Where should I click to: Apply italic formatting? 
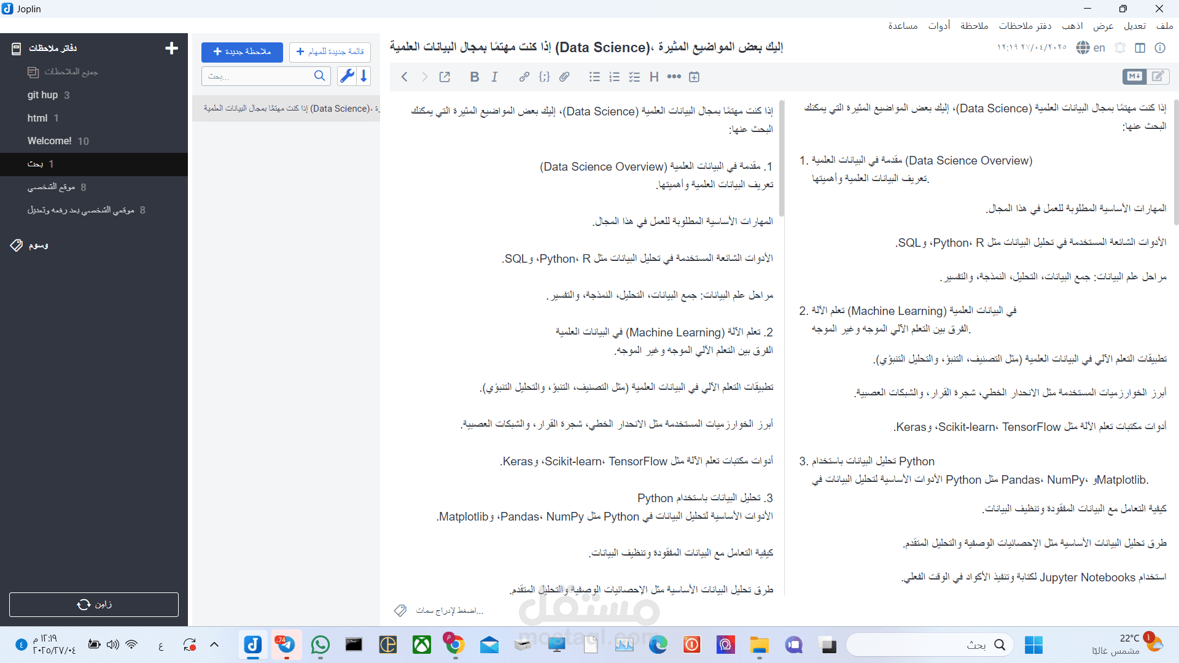pyautogui.click(x=494, y=77)
